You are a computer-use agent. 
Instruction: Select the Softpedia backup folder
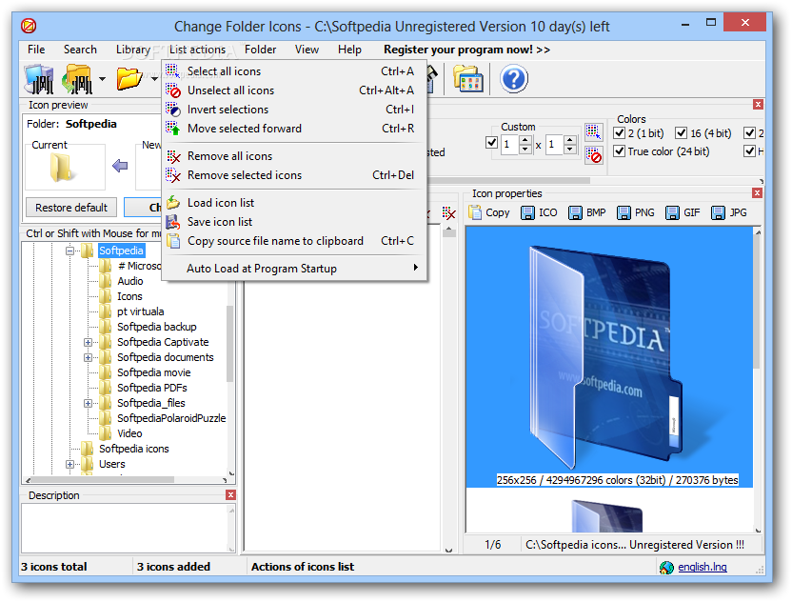click(x=156, y=327)
